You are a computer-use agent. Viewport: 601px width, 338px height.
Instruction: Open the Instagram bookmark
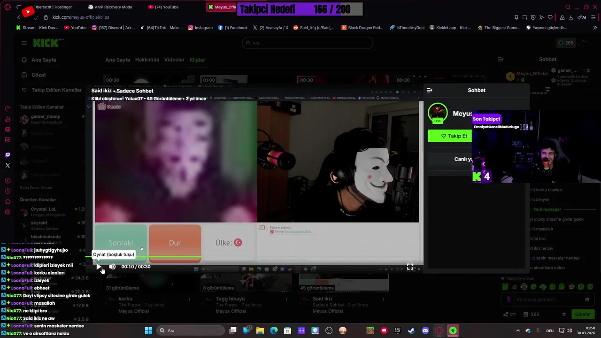[x=200, y=28]
